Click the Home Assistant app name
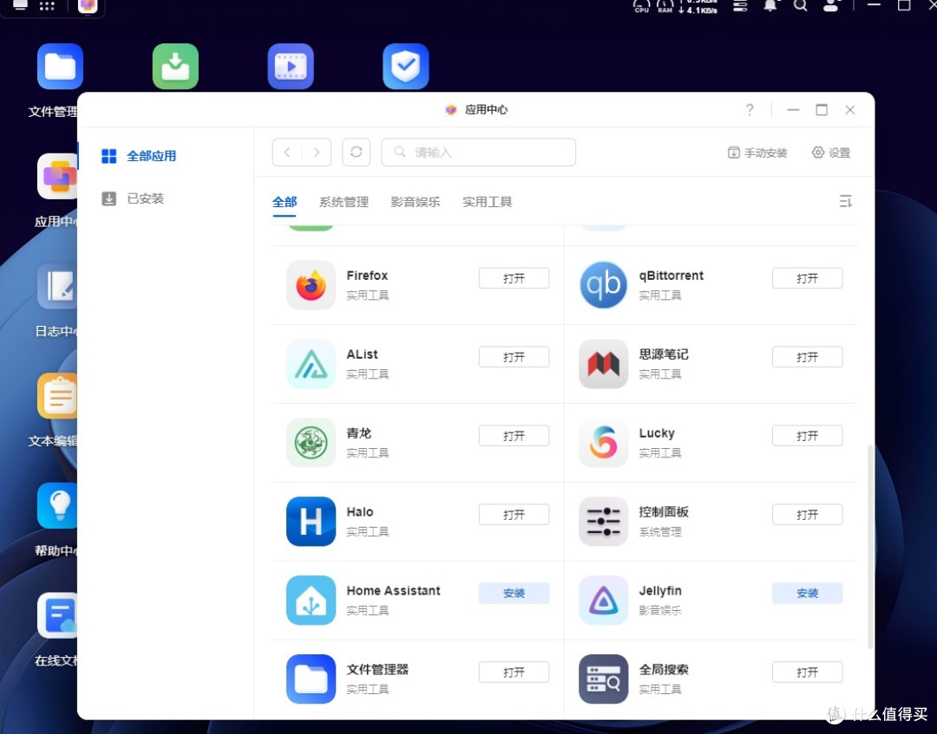The height and width of the screenshot is (734, 937). [393, 591]
